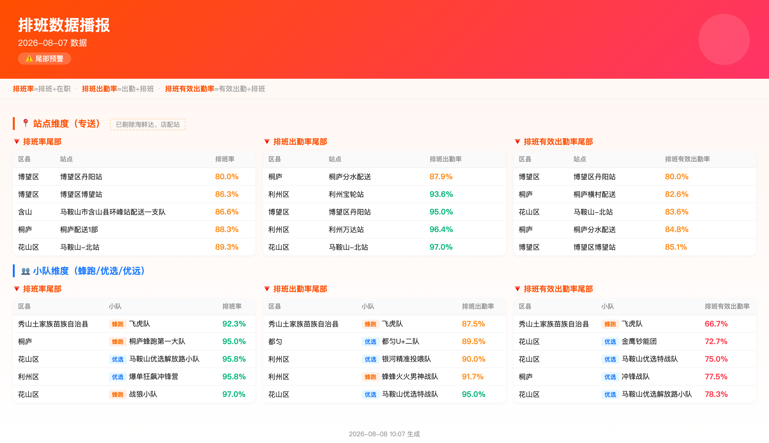Click the 优选 tag next to 都匀U+二队
This screenshot has width=769, height=443.
tap(370, 342)
